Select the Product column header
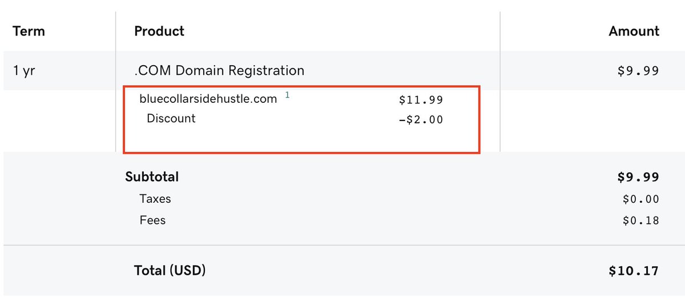Screen dimensions: 685x301 (x=159, y=31)
